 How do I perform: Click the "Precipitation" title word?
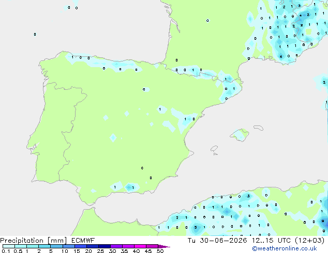pos(22,241)
